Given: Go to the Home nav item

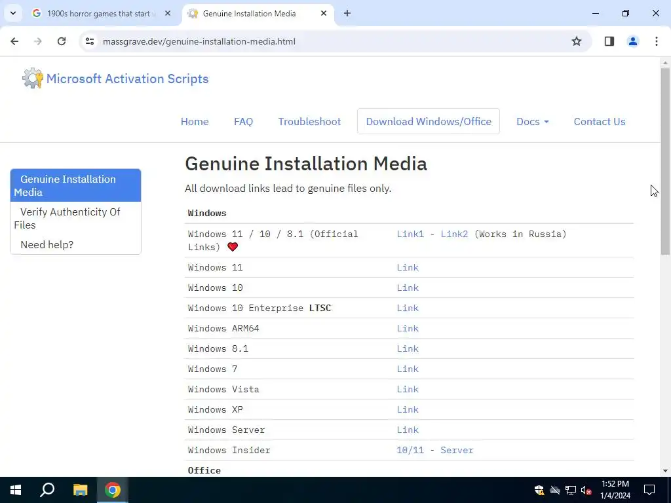Looking at the screenshot, I should tap(195, 121).
